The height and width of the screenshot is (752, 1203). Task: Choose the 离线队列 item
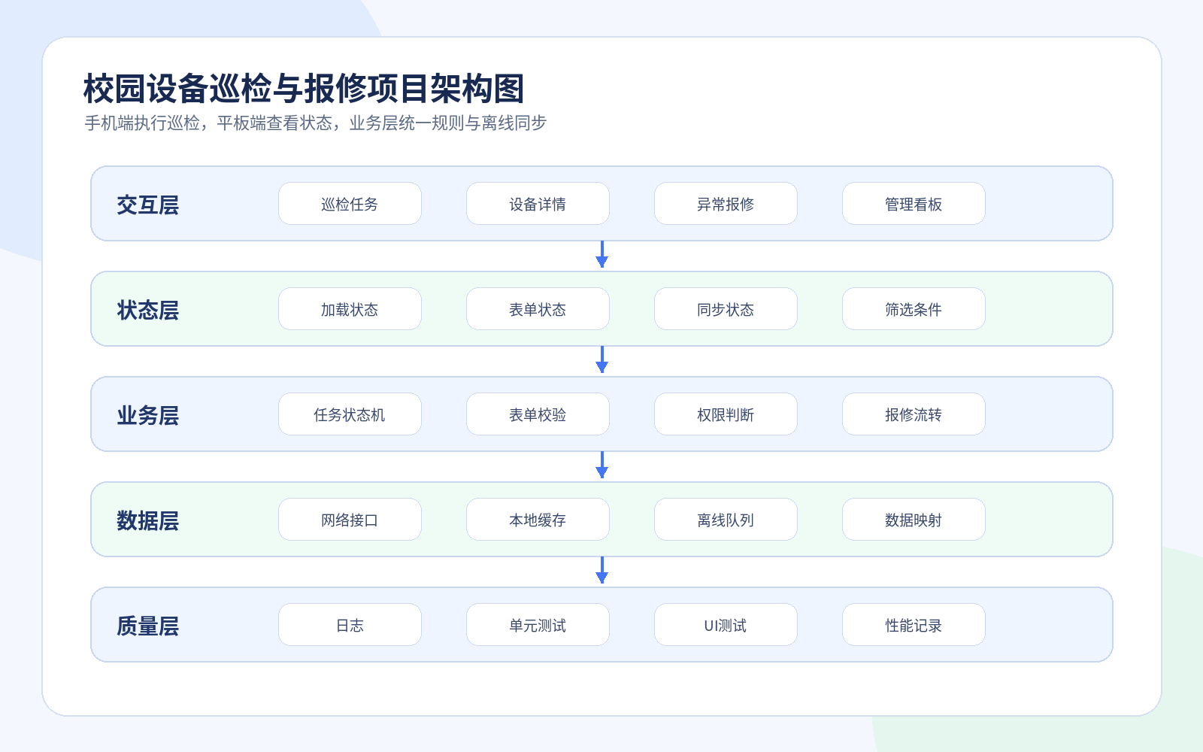[726, 520]
